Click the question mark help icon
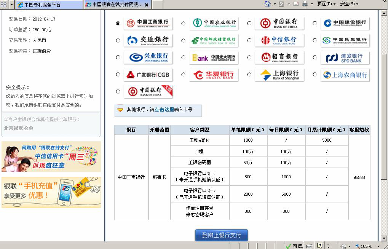Screen dimensions: 388x249 pos(320,246)
